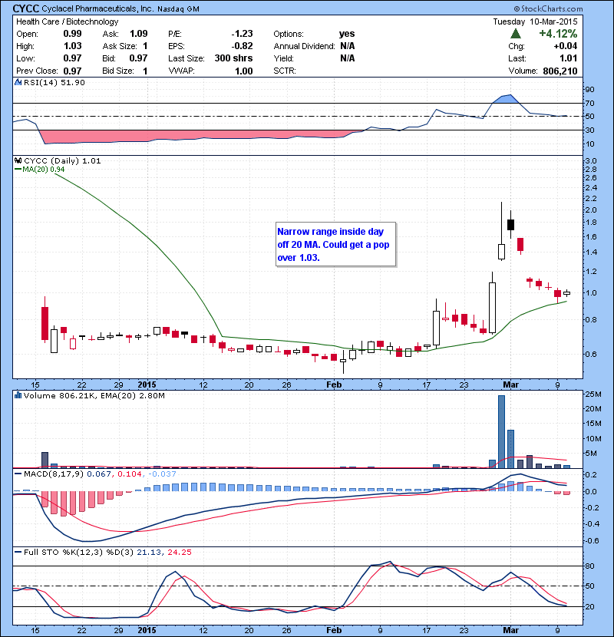Screen dimensions: 614x637
Task: Click the Options yes value
Action: tap(347, 34)
